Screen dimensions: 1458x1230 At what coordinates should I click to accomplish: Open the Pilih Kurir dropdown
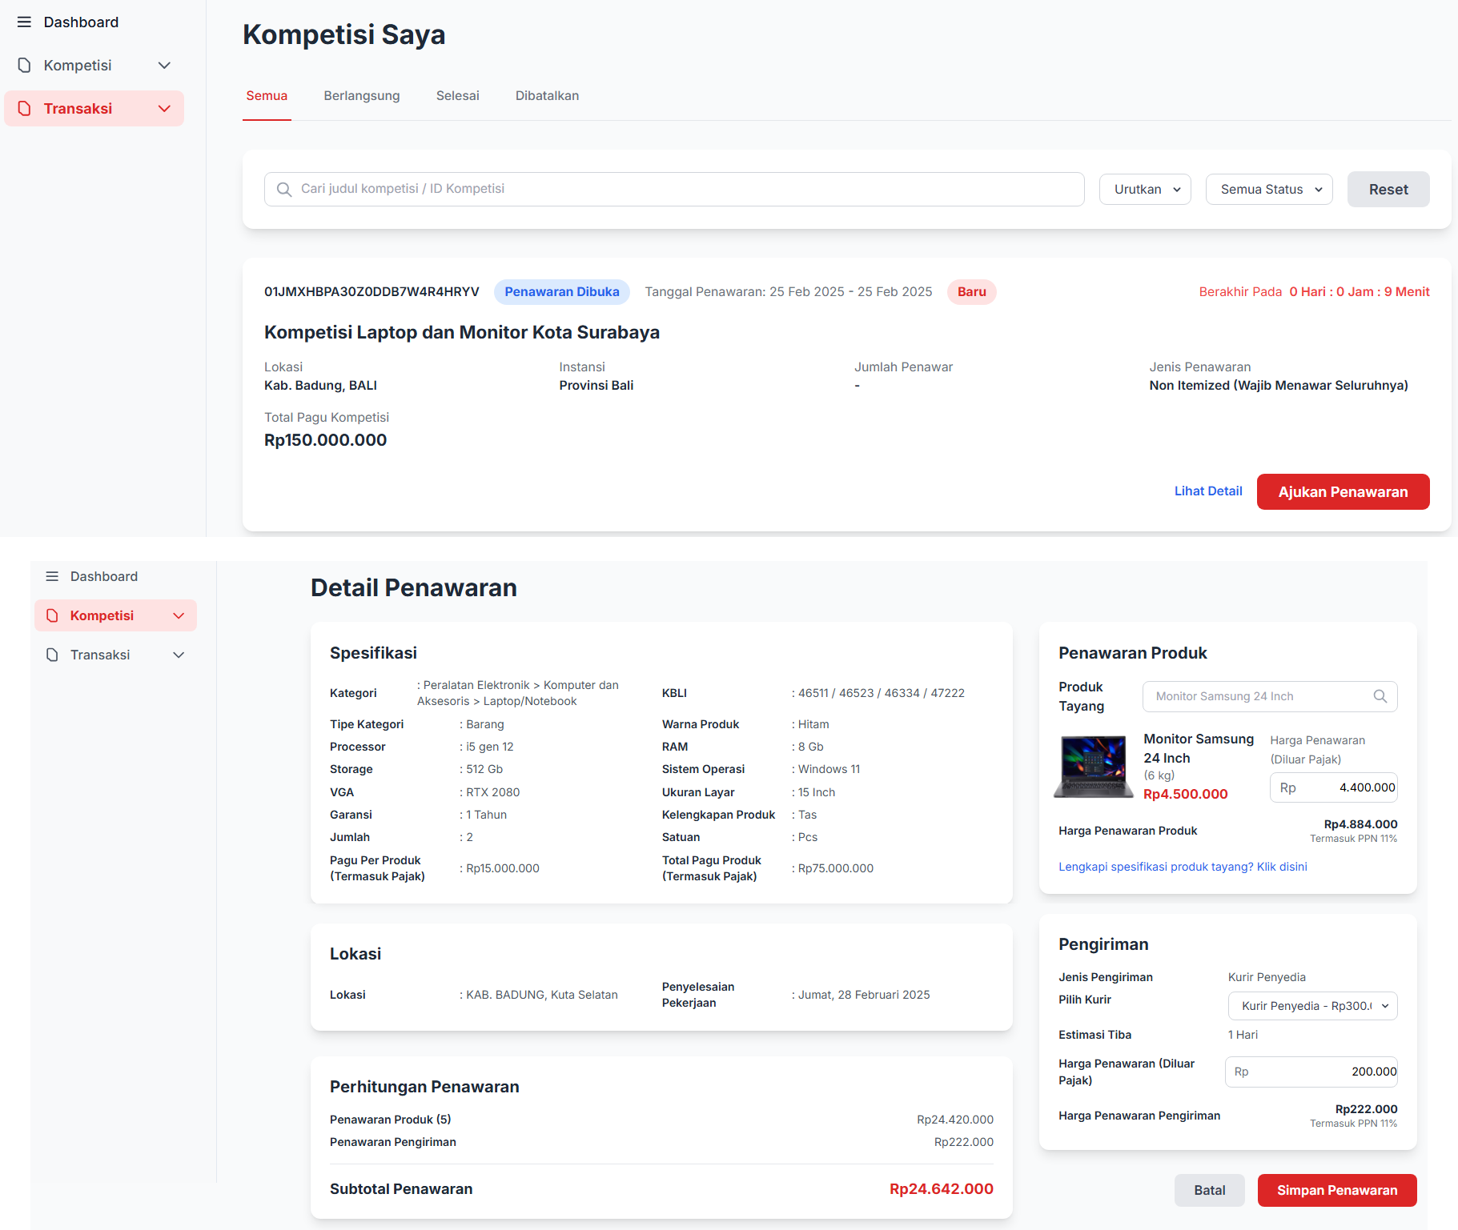click(x=1312, y=1006)
